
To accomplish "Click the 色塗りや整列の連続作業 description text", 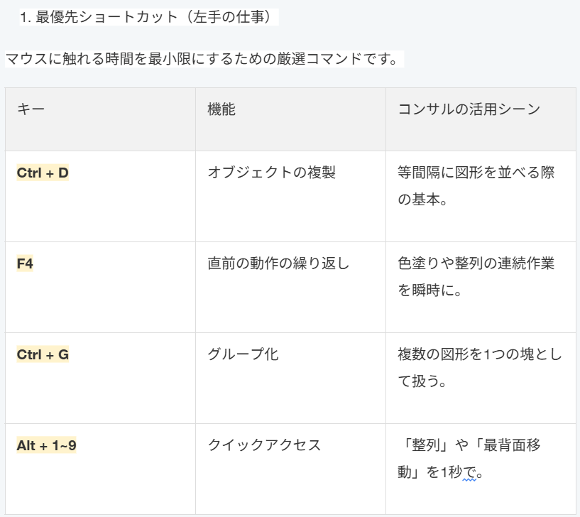I will point(476,263).
